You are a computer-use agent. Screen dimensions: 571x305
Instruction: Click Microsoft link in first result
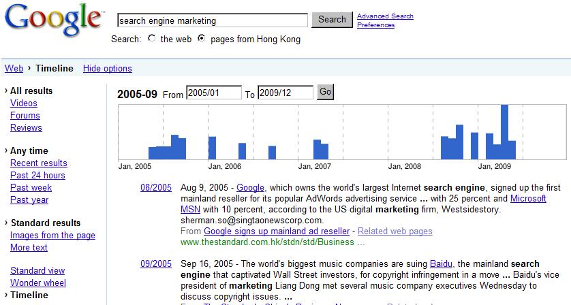coord(528,199)
